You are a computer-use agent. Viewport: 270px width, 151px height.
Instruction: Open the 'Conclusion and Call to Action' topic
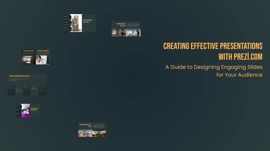coord(92,130)
